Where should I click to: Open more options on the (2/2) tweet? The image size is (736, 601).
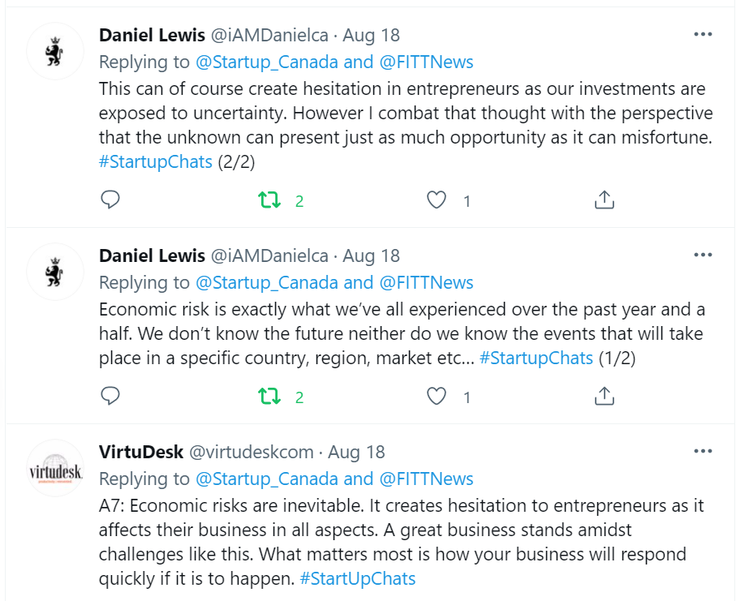tap(703, 35)
